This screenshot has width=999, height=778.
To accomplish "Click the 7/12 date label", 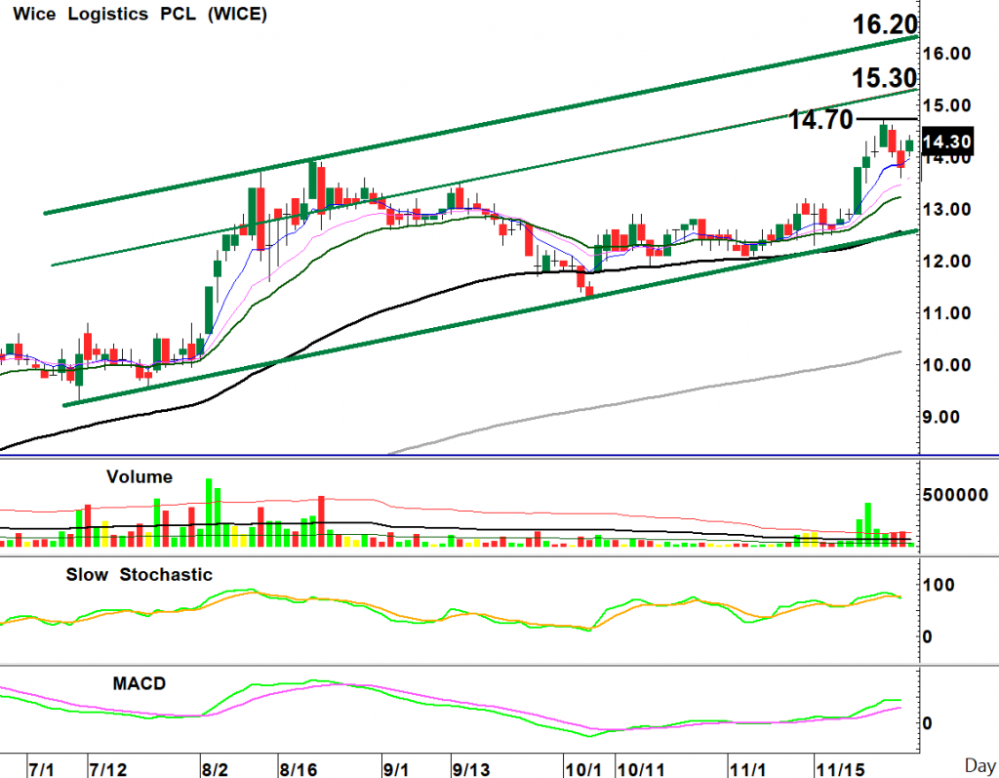I will tap(107, 769).
